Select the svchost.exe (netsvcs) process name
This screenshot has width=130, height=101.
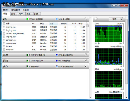tap(15, 34)
